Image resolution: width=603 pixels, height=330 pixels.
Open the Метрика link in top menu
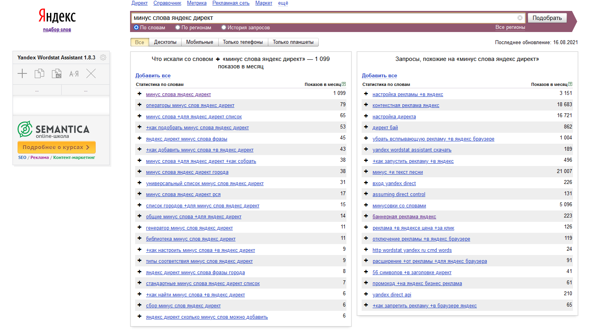(197, 3)
